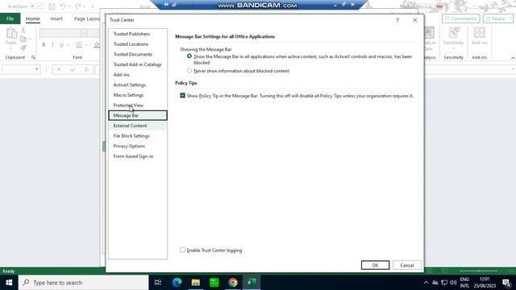Screen dimensions: 516x290
Task: Choose Show the Message Bar radio option
Action: coord(189,56)
